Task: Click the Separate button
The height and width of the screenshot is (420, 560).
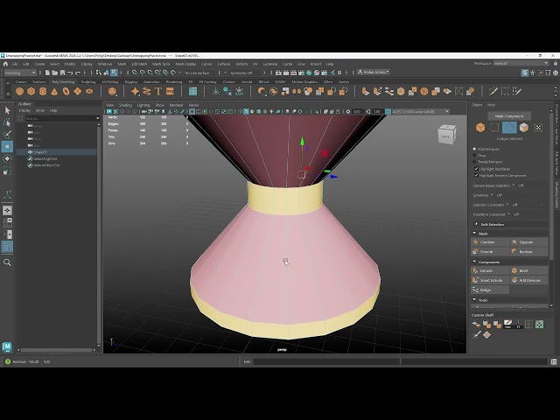Action: 529,242
